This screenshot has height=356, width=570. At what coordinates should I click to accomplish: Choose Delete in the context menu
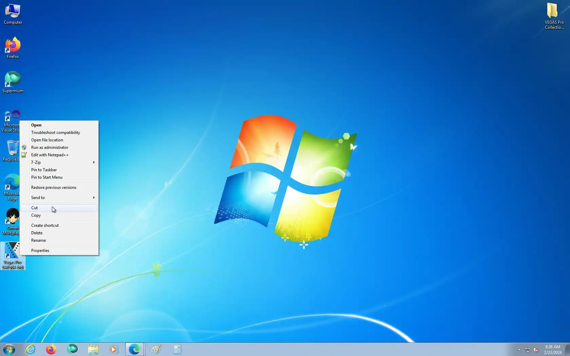tap(59, 233)
